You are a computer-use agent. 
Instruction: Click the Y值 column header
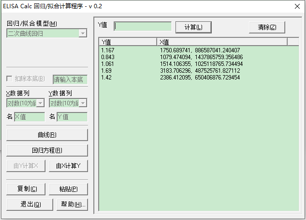click(x=128, y=42)
